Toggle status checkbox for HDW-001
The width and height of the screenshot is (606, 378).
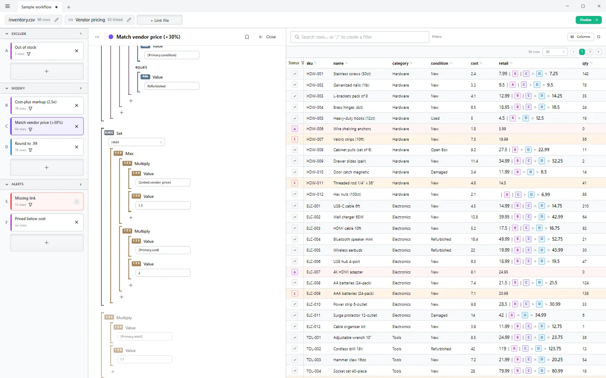tap(295, 74)
